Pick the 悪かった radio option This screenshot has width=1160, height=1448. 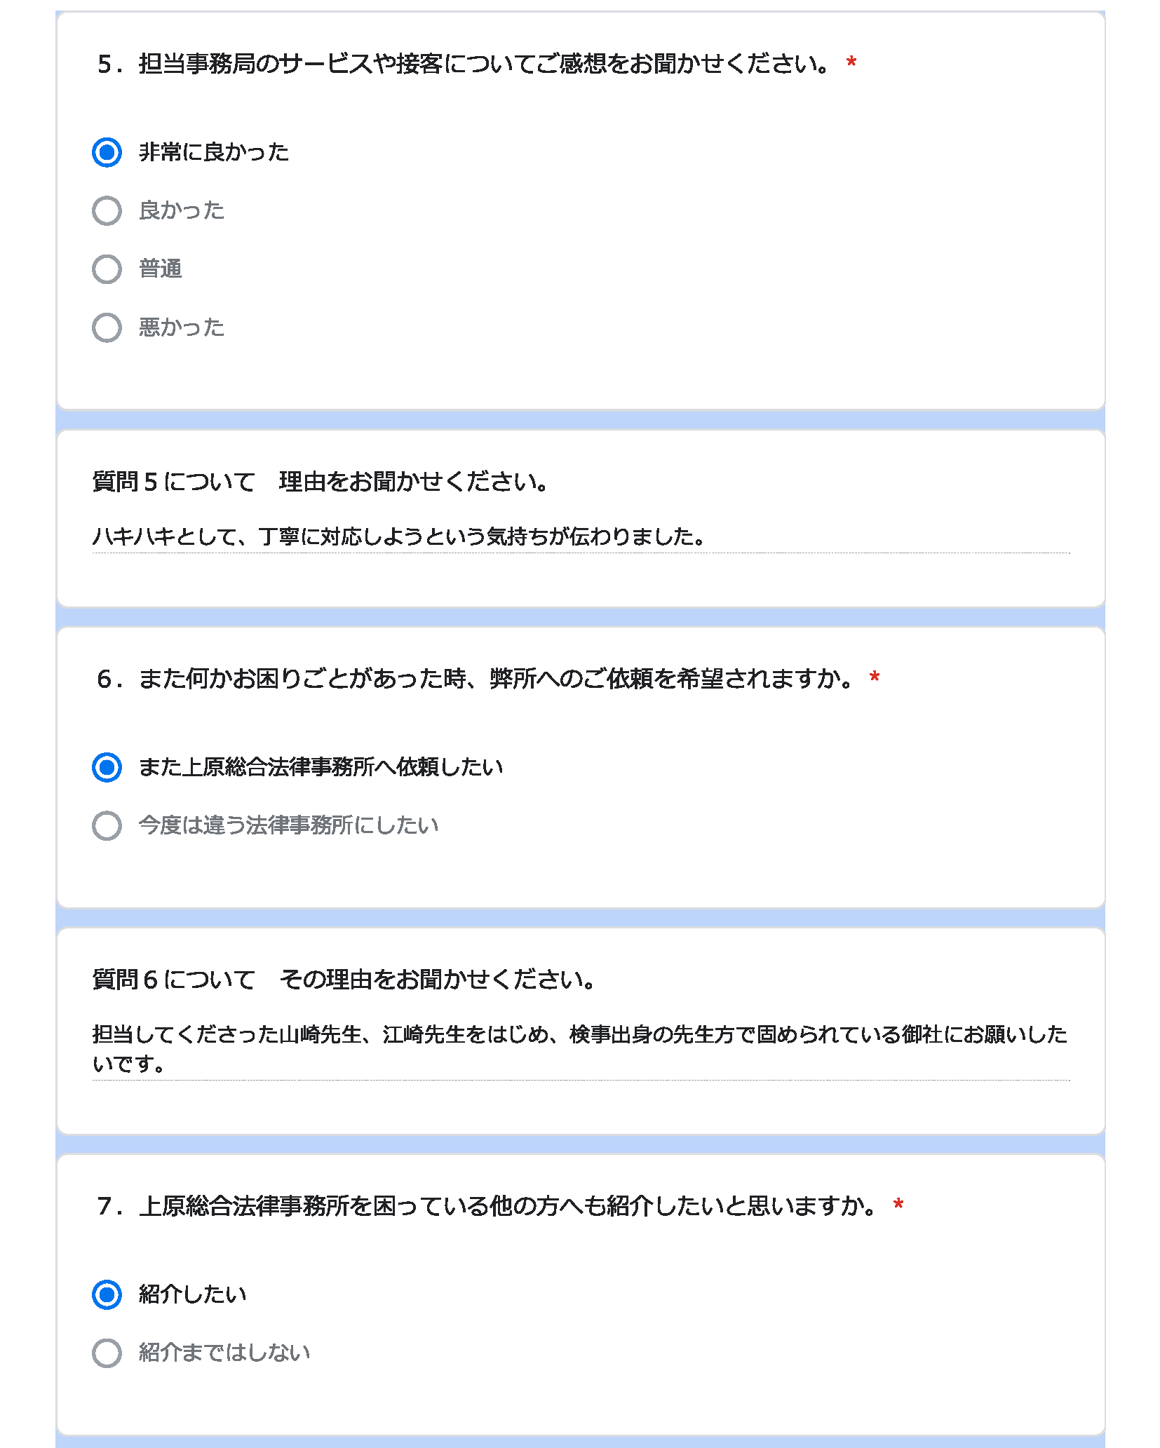[107, 327]
